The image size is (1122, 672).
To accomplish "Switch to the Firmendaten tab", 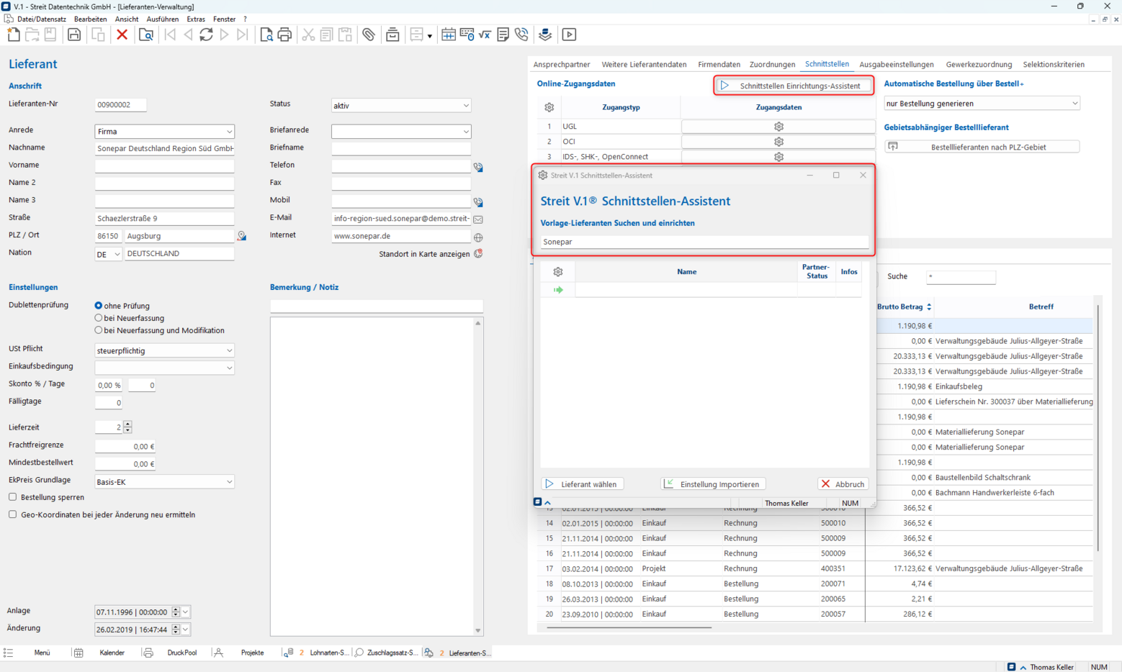I will 719,65.
